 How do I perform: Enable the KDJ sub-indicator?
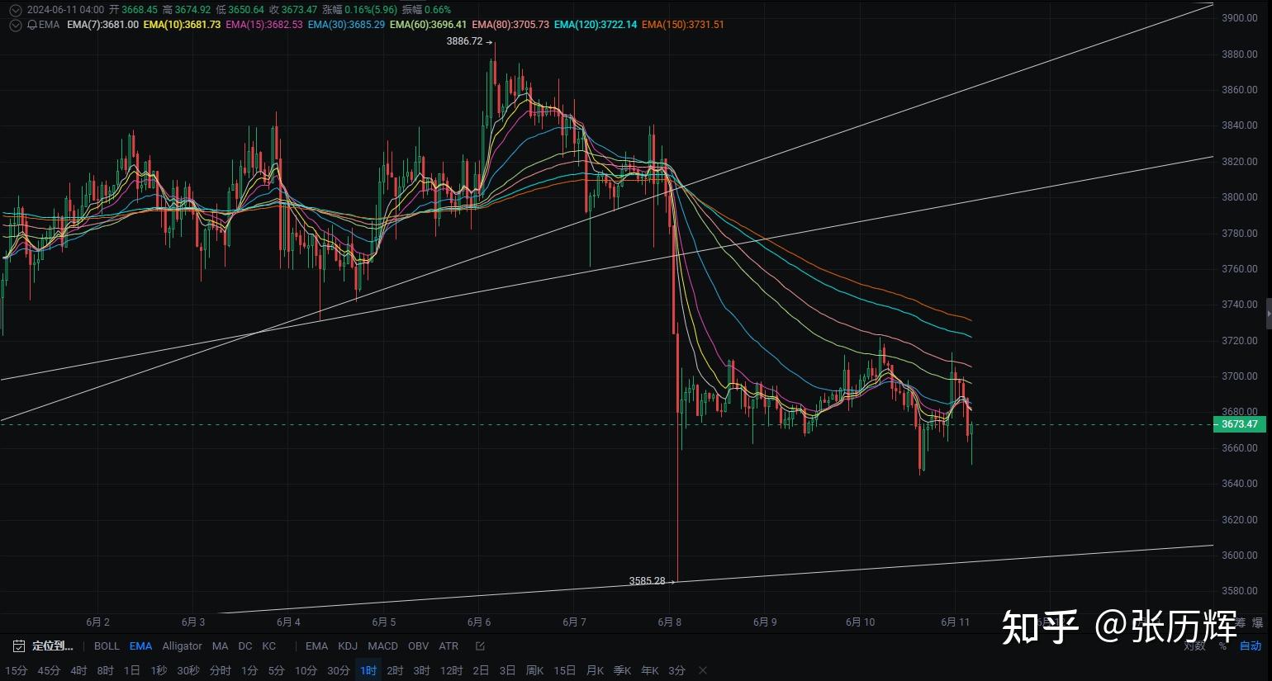(x=348, y=646)
